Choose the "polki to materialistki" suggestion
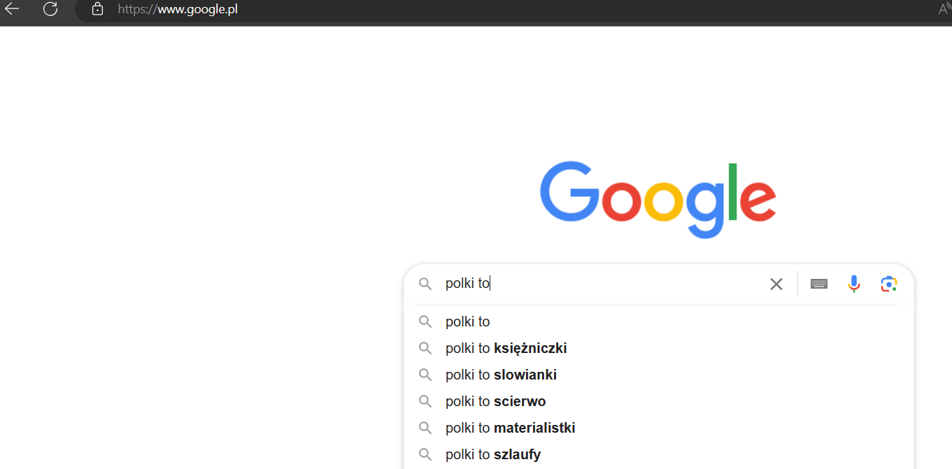The width and height of the screenshot is (952, 469). (x=510, y=428)
